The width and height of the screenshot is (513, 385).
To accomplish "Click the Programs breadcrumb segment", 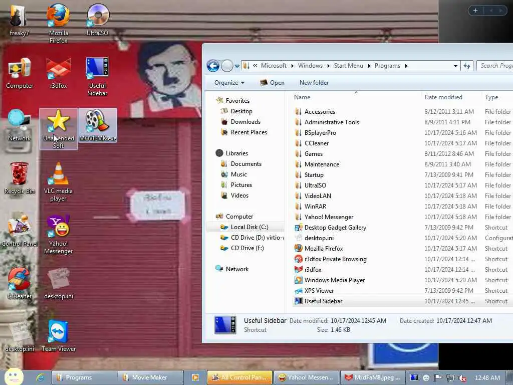I will click(387, 66).
